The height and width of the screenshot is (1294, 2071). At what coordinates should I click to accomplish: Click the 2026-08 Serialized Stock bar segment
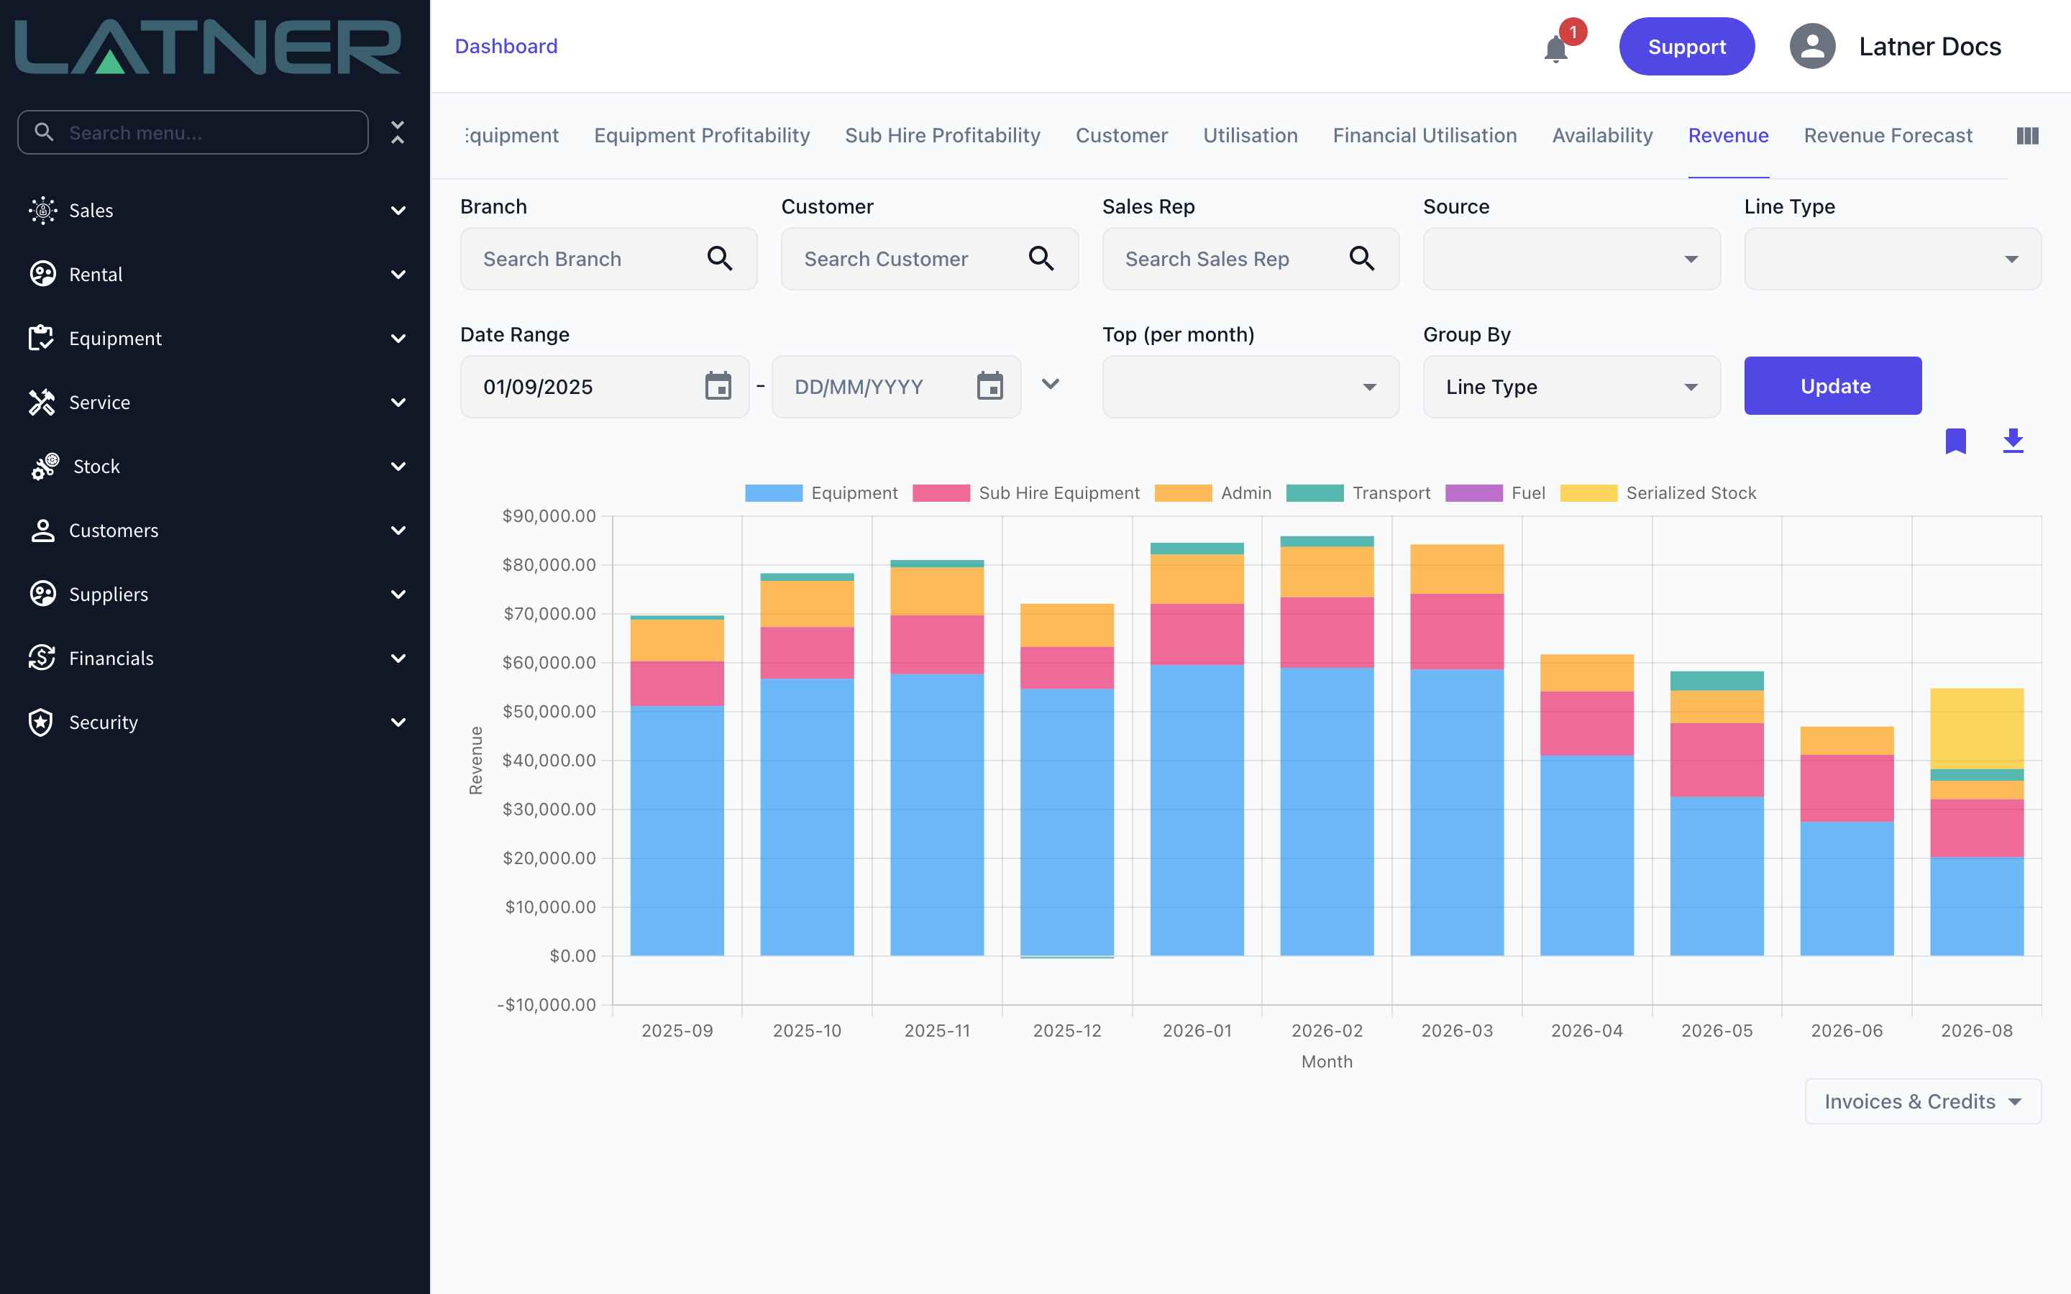1976,729
